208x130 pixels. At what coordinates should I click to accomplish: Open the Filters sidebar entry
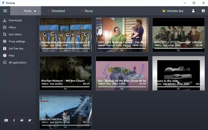click(12, 27)
